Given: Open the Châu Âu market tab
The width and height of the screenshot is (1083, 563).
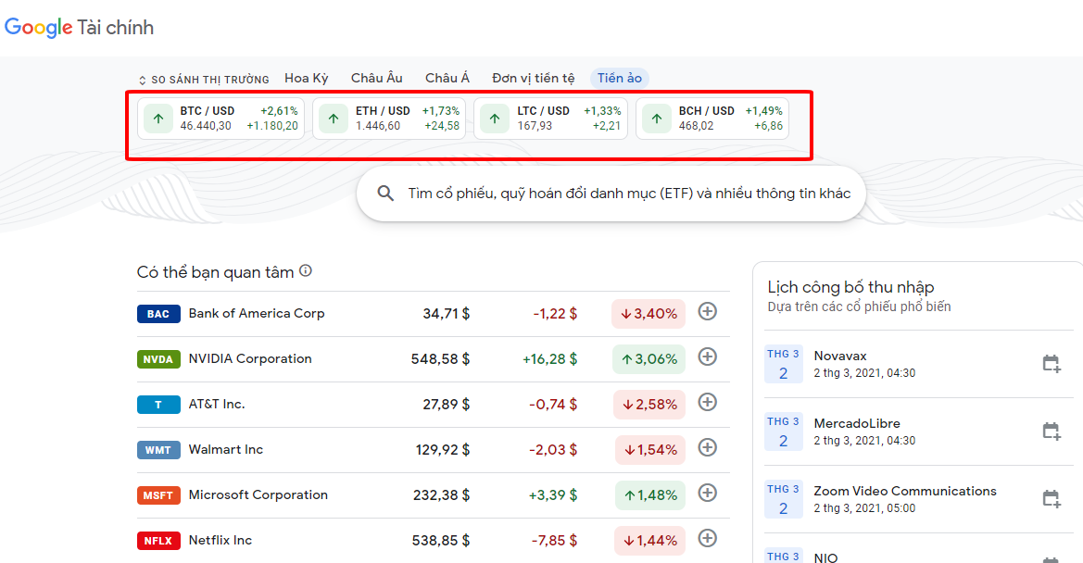Looking at the screenshot, I should coord(376,78).
